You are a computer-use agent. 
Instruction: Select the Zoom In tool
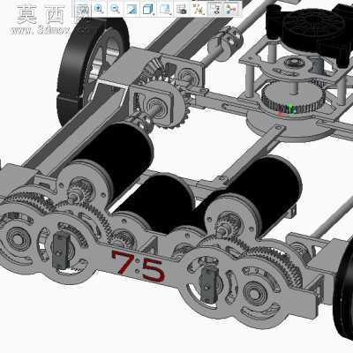(x=99, y=10)
